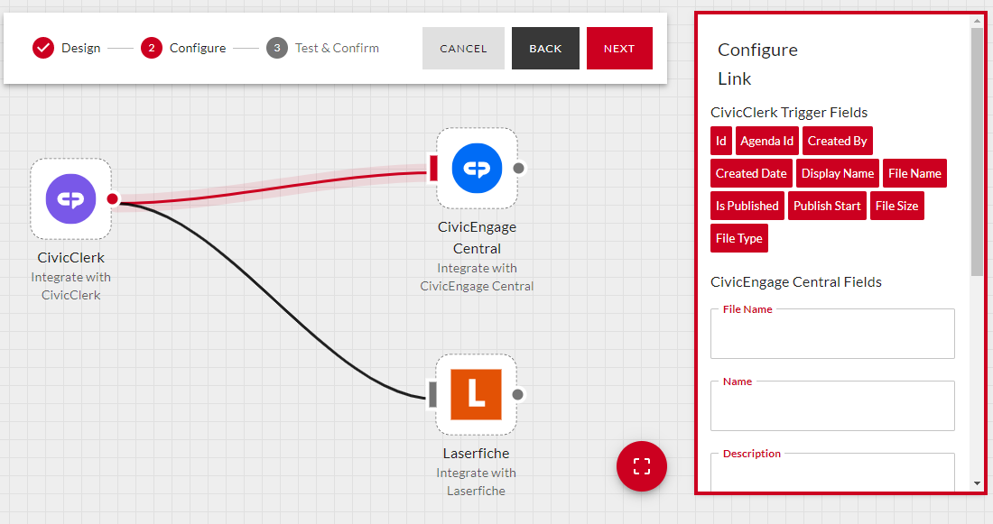Select the CivicEngage Central blue node icon
993x524 pixels.
pos(477,169)
